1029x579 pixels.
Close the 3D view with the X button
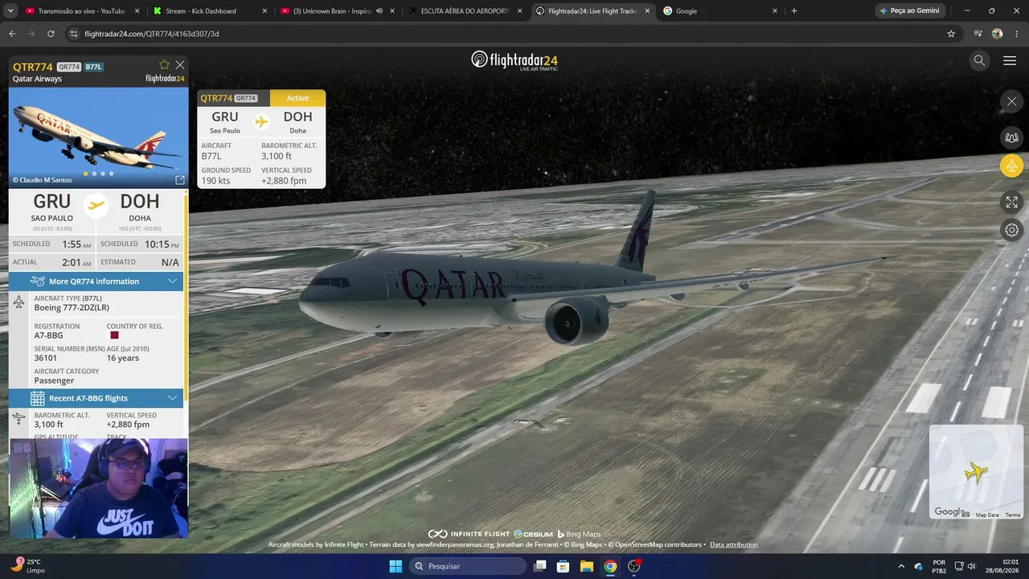click(x=1011, y=101)
